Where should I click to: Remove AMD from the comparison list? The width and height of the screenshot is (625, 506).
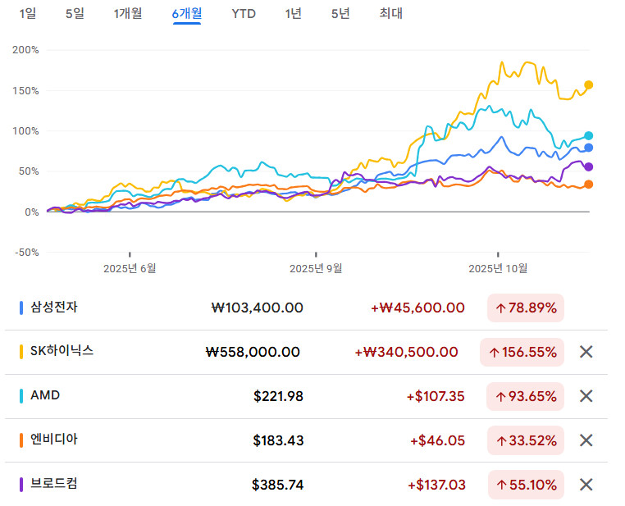point(586,396)
